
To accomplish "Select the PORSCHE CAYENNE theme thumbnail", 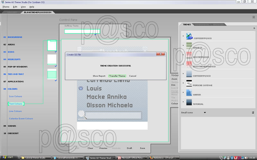I will (189, 83).
